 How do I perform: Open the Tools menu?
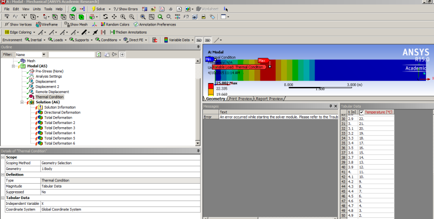click(x=48, y=9)
